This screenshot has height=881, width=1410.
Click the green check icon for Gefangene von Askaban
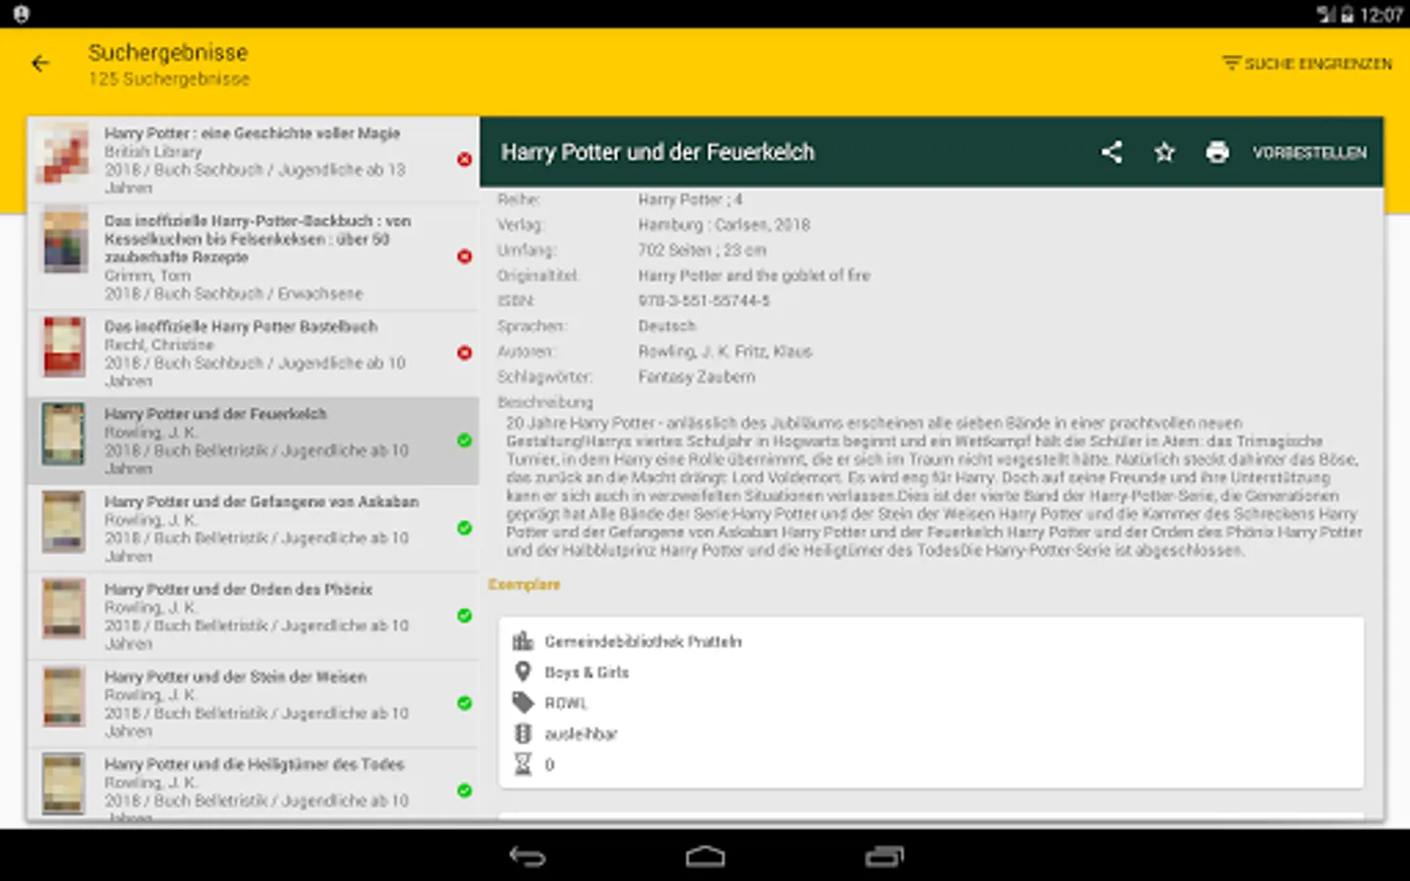pos(464,528)
